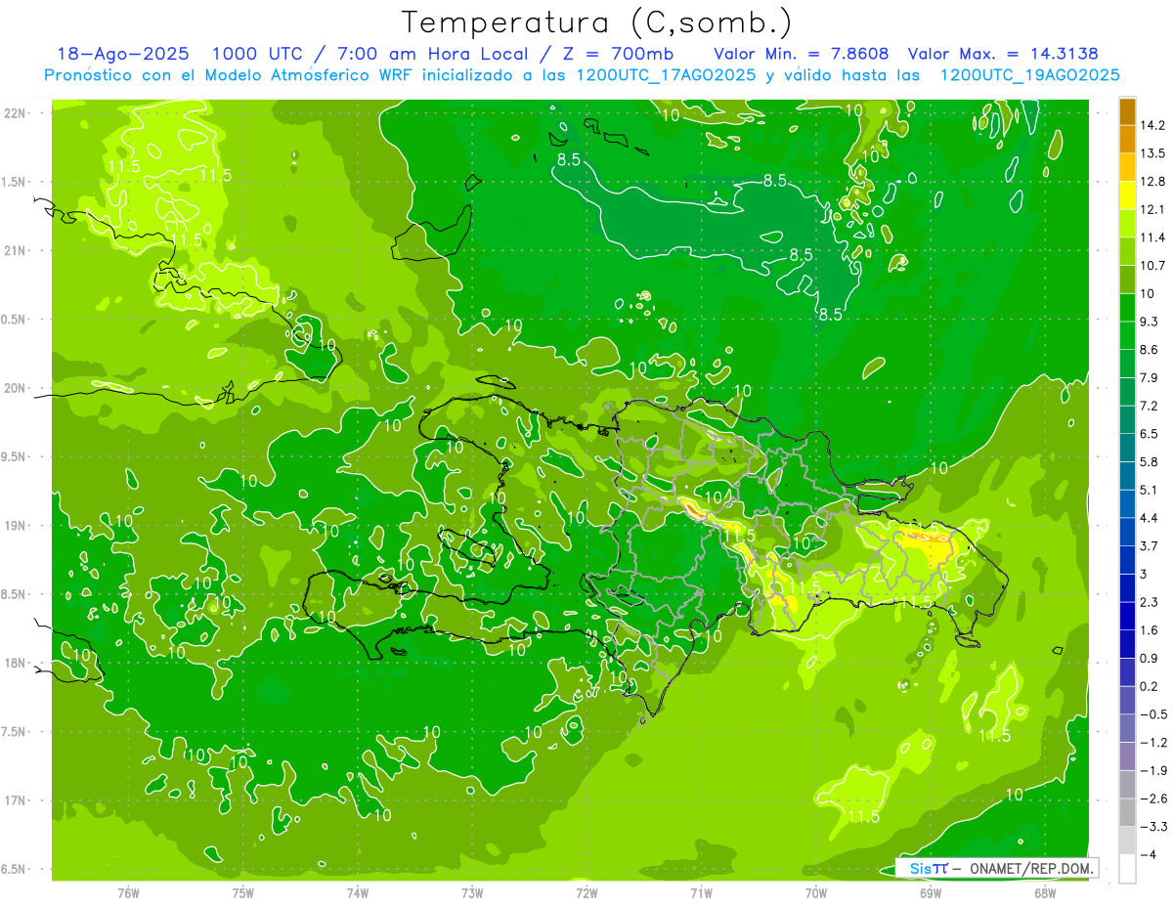
Task: Click longitude axis label '73W'
Action: [x=472, y=892]
